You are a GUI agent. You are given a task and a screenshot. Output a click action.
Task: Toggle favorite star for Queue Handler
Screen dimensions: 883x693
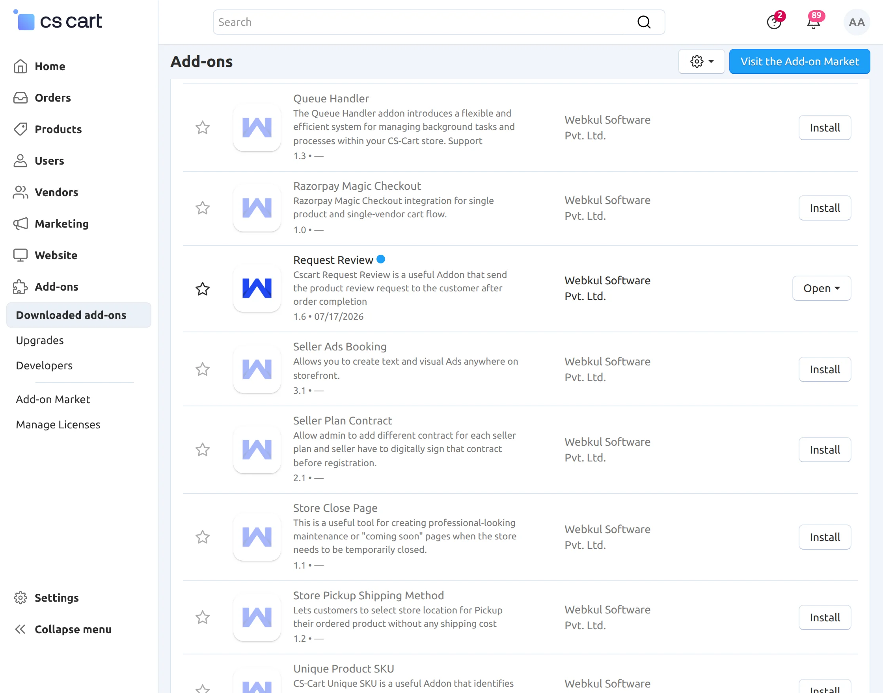click(202, 128)
